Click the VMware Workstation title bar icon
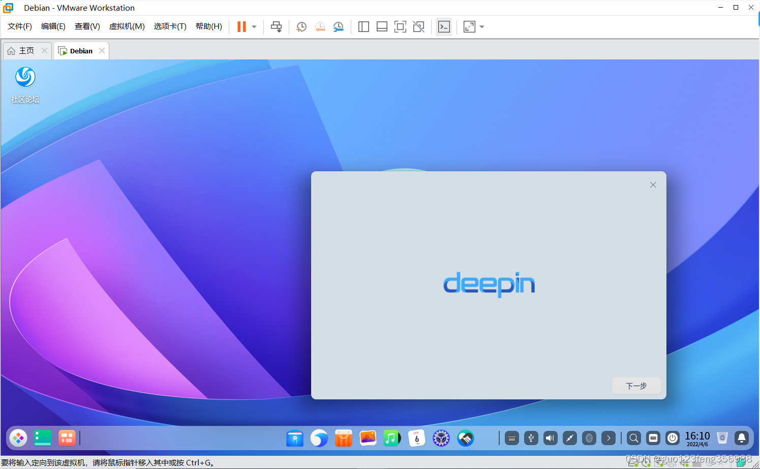The height and width of the screenshot is (469, 760). pos(9,8)
